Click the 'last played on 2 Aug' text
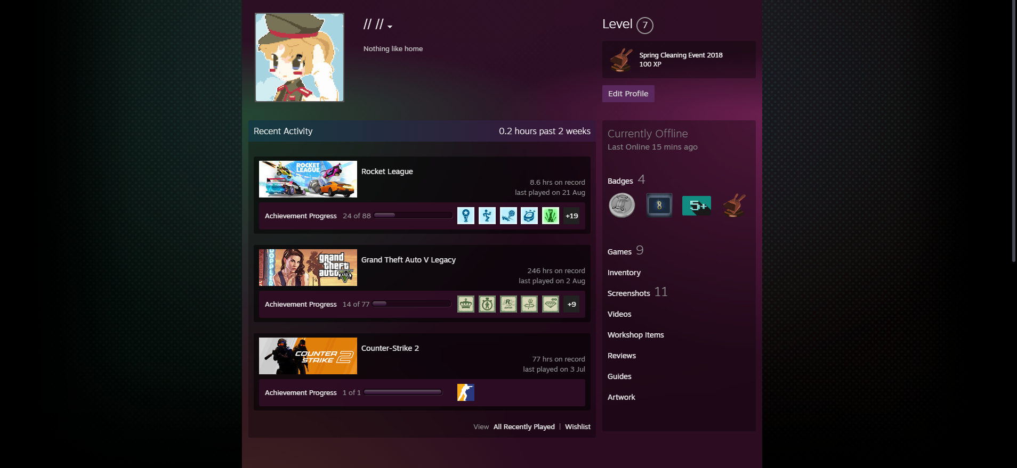Image resolution: width=1017 pixels, height=468 pixels. click(x=552, y=281)
